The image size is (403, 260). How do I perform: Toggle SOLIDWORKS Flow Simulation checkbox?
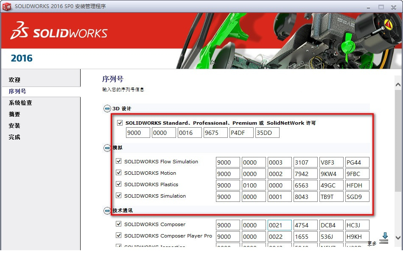click(x=118, y=161)
